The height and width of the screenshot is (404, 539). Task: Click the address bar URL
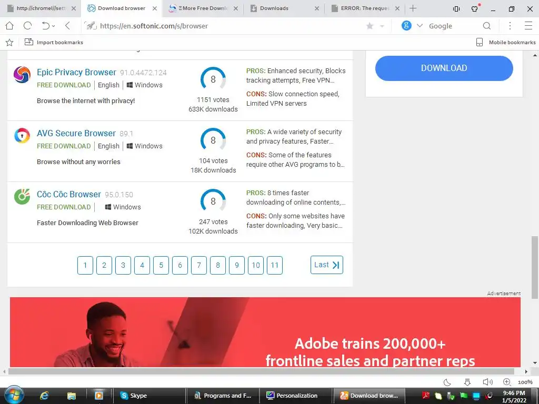[154, 26]
